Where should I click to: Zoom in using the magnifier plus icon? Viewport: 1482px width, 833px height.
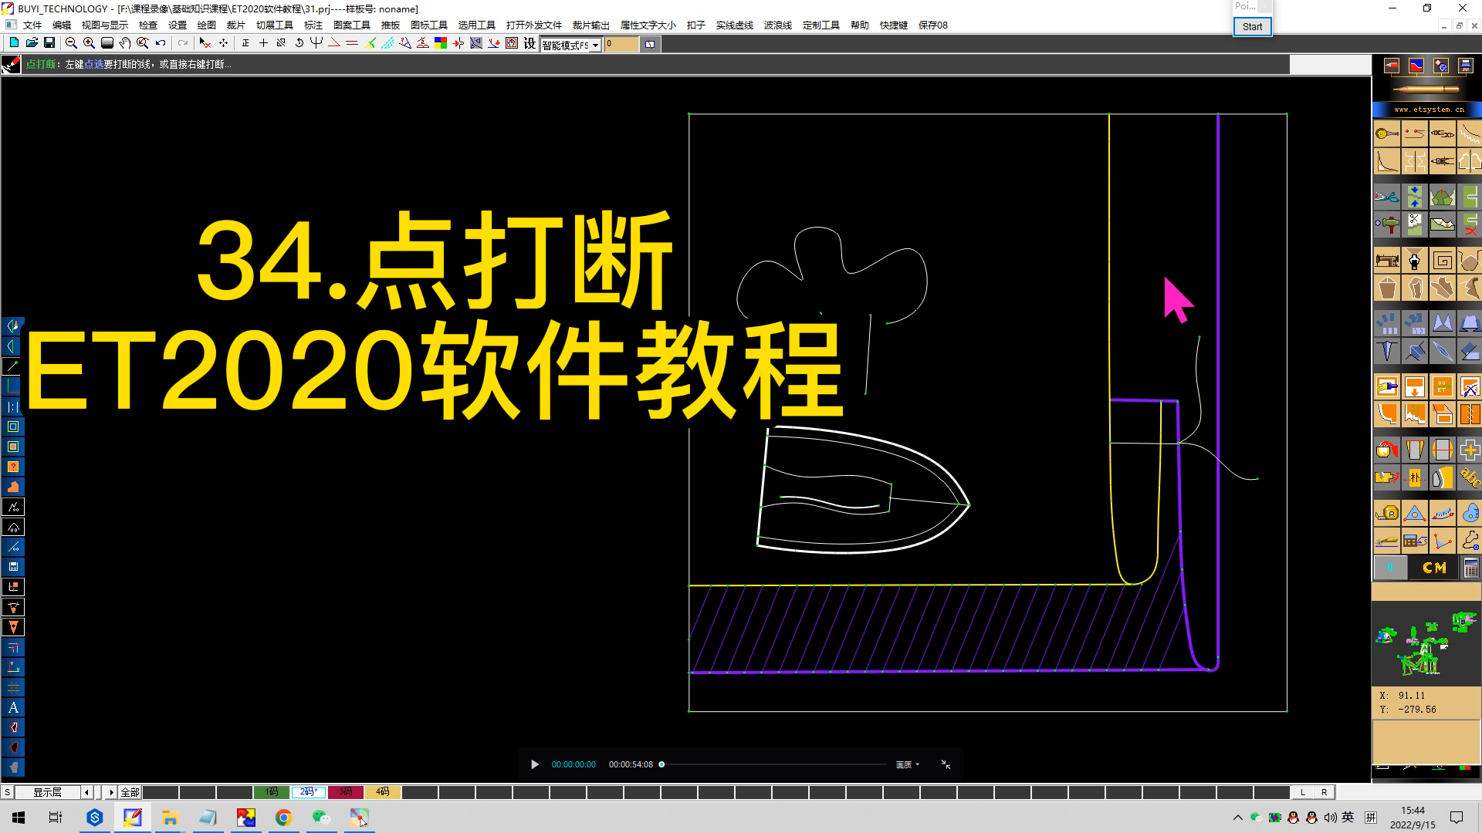[89, 43]
